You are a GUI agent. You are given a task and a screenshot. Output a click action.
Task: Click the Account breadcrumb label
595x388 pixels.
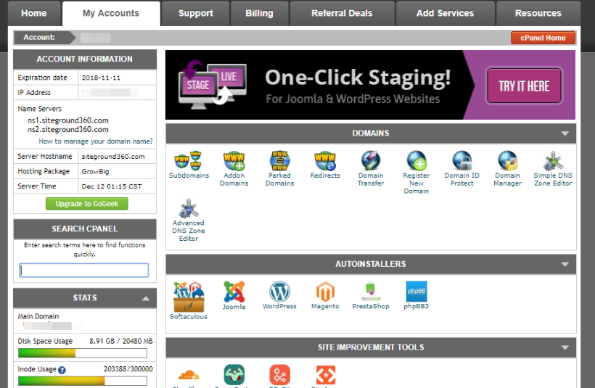(x=39, y=37)
